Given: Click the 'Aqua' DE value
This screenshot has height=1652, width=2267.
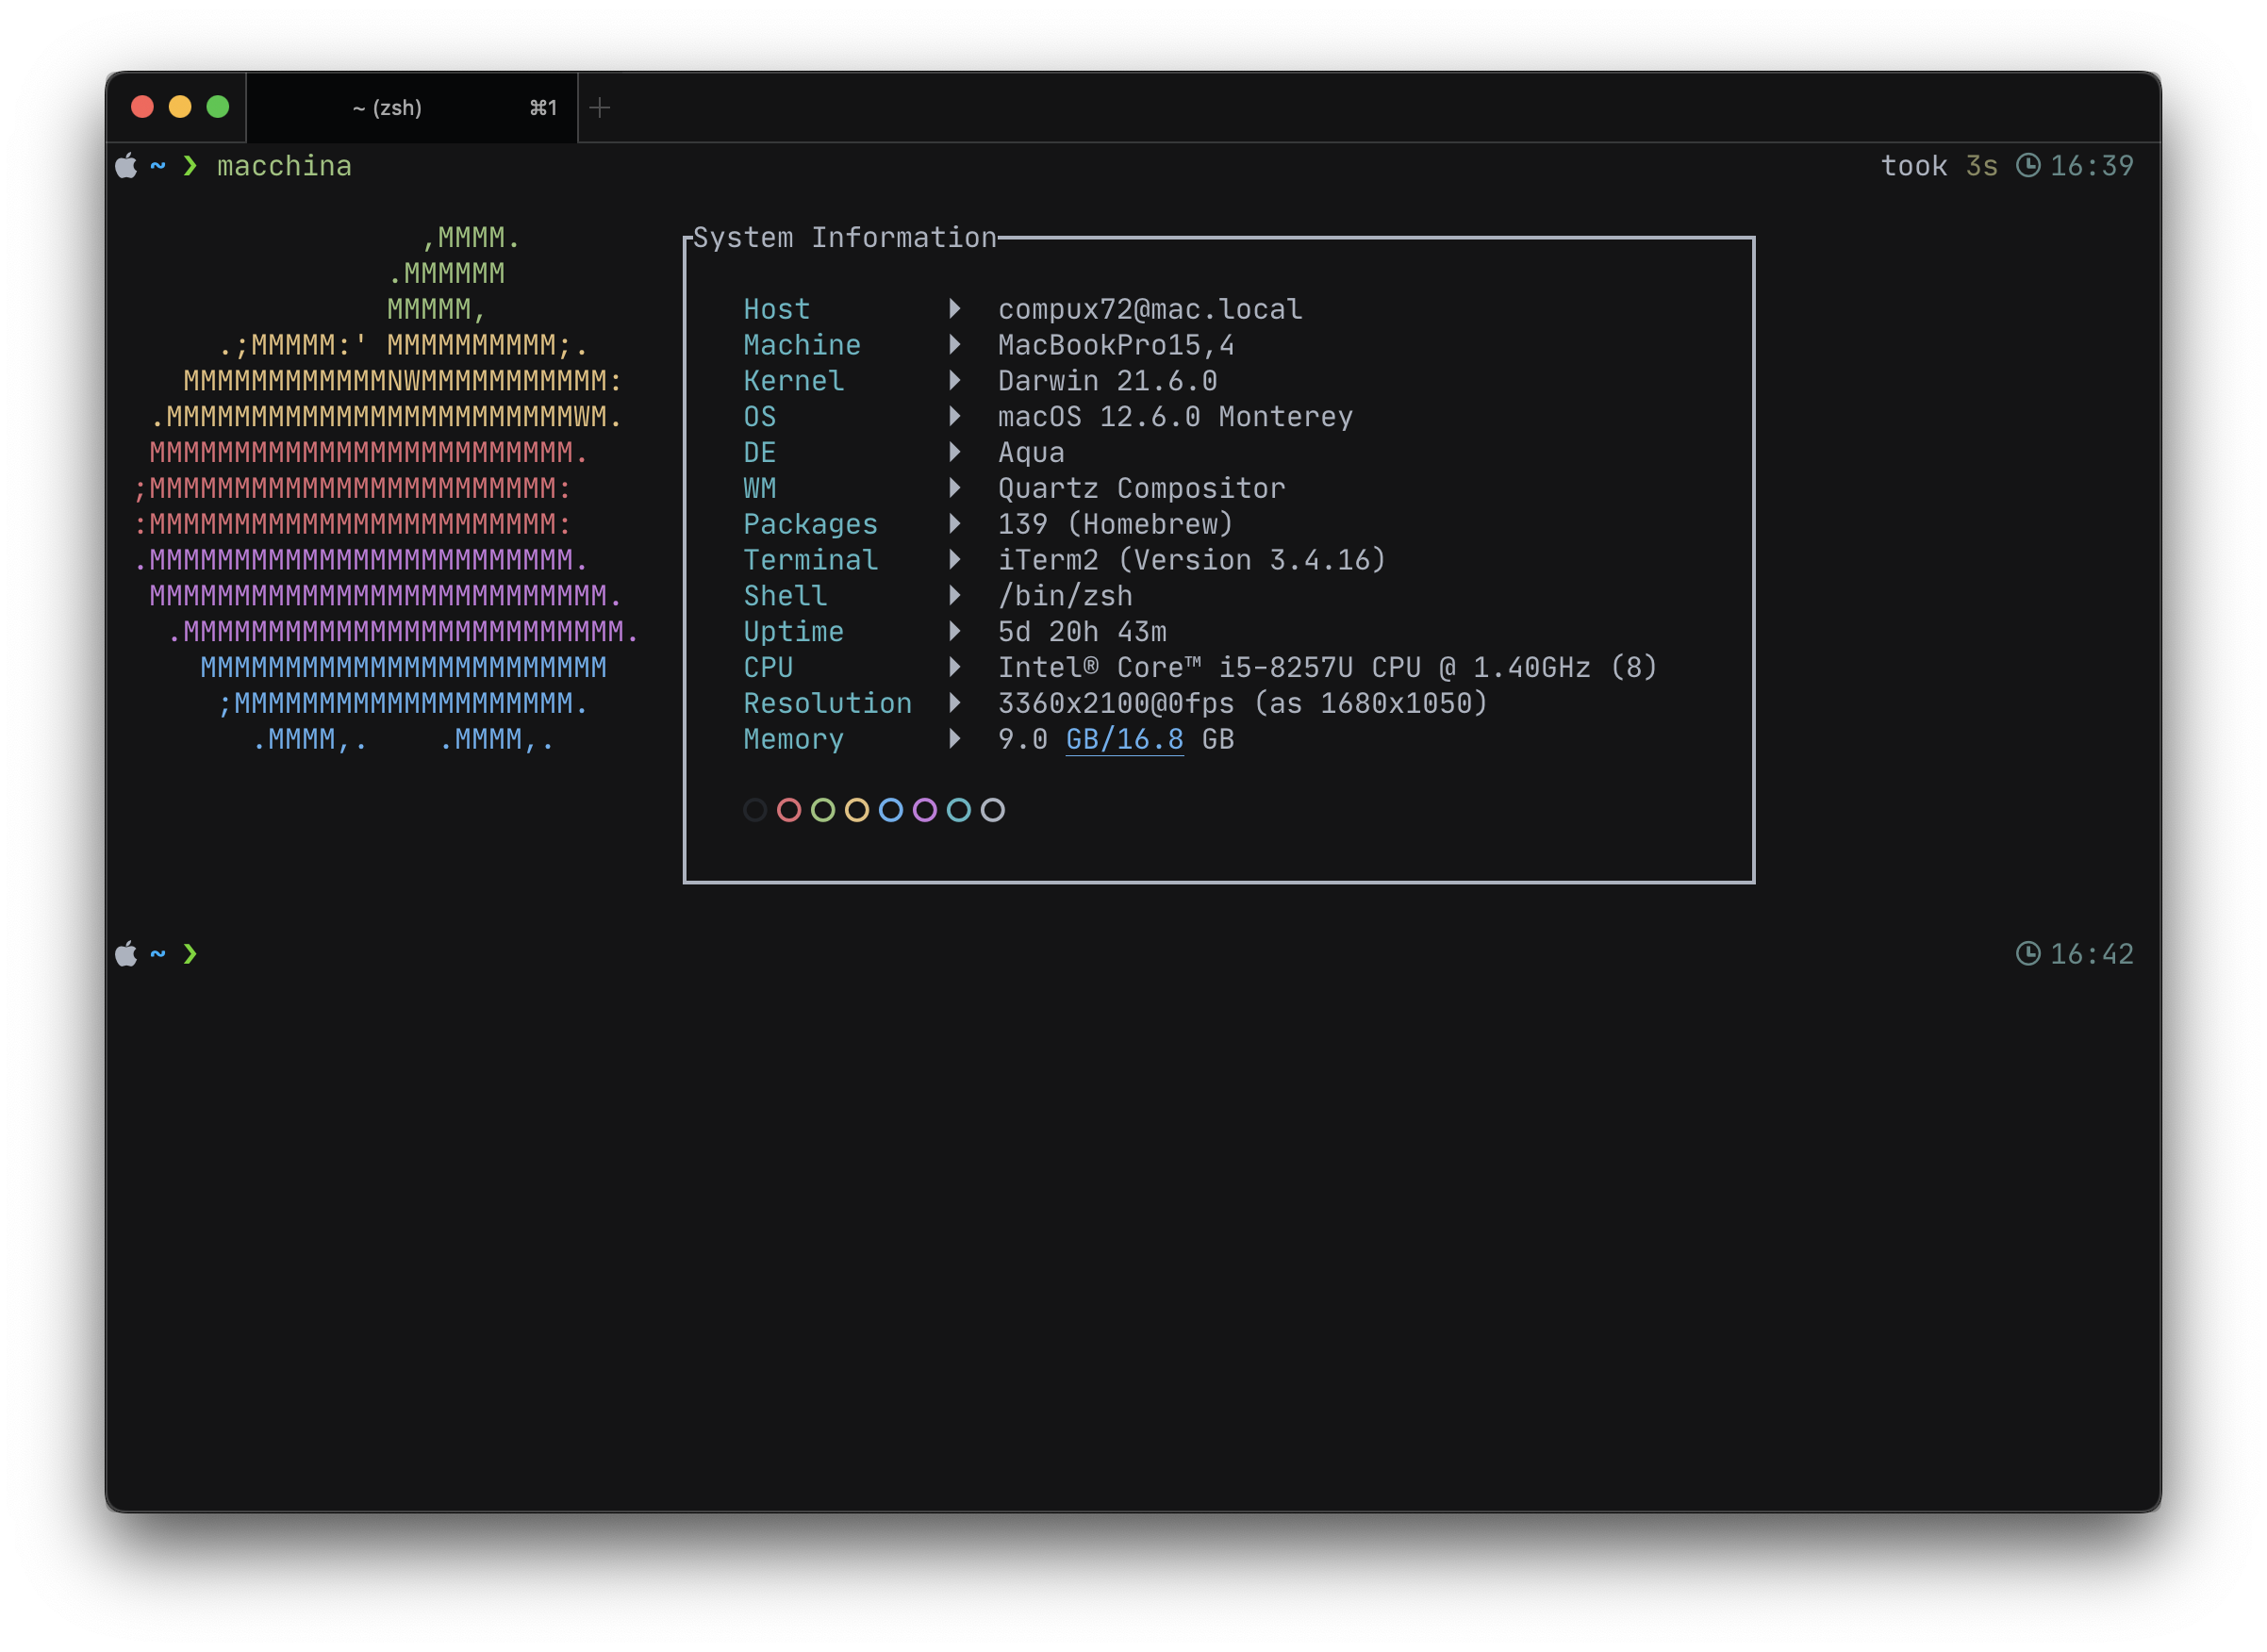Looking at the screenshot, I should tap(1032, 453).
